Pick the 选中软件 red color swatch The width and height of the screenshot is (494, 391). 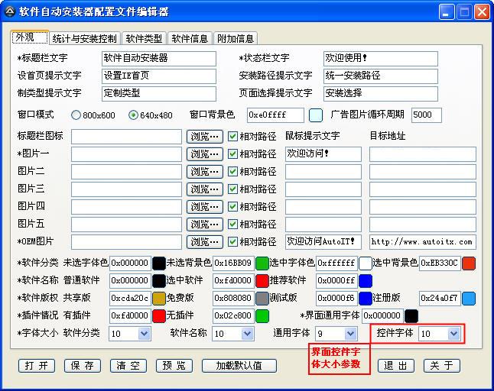(262, 281)
